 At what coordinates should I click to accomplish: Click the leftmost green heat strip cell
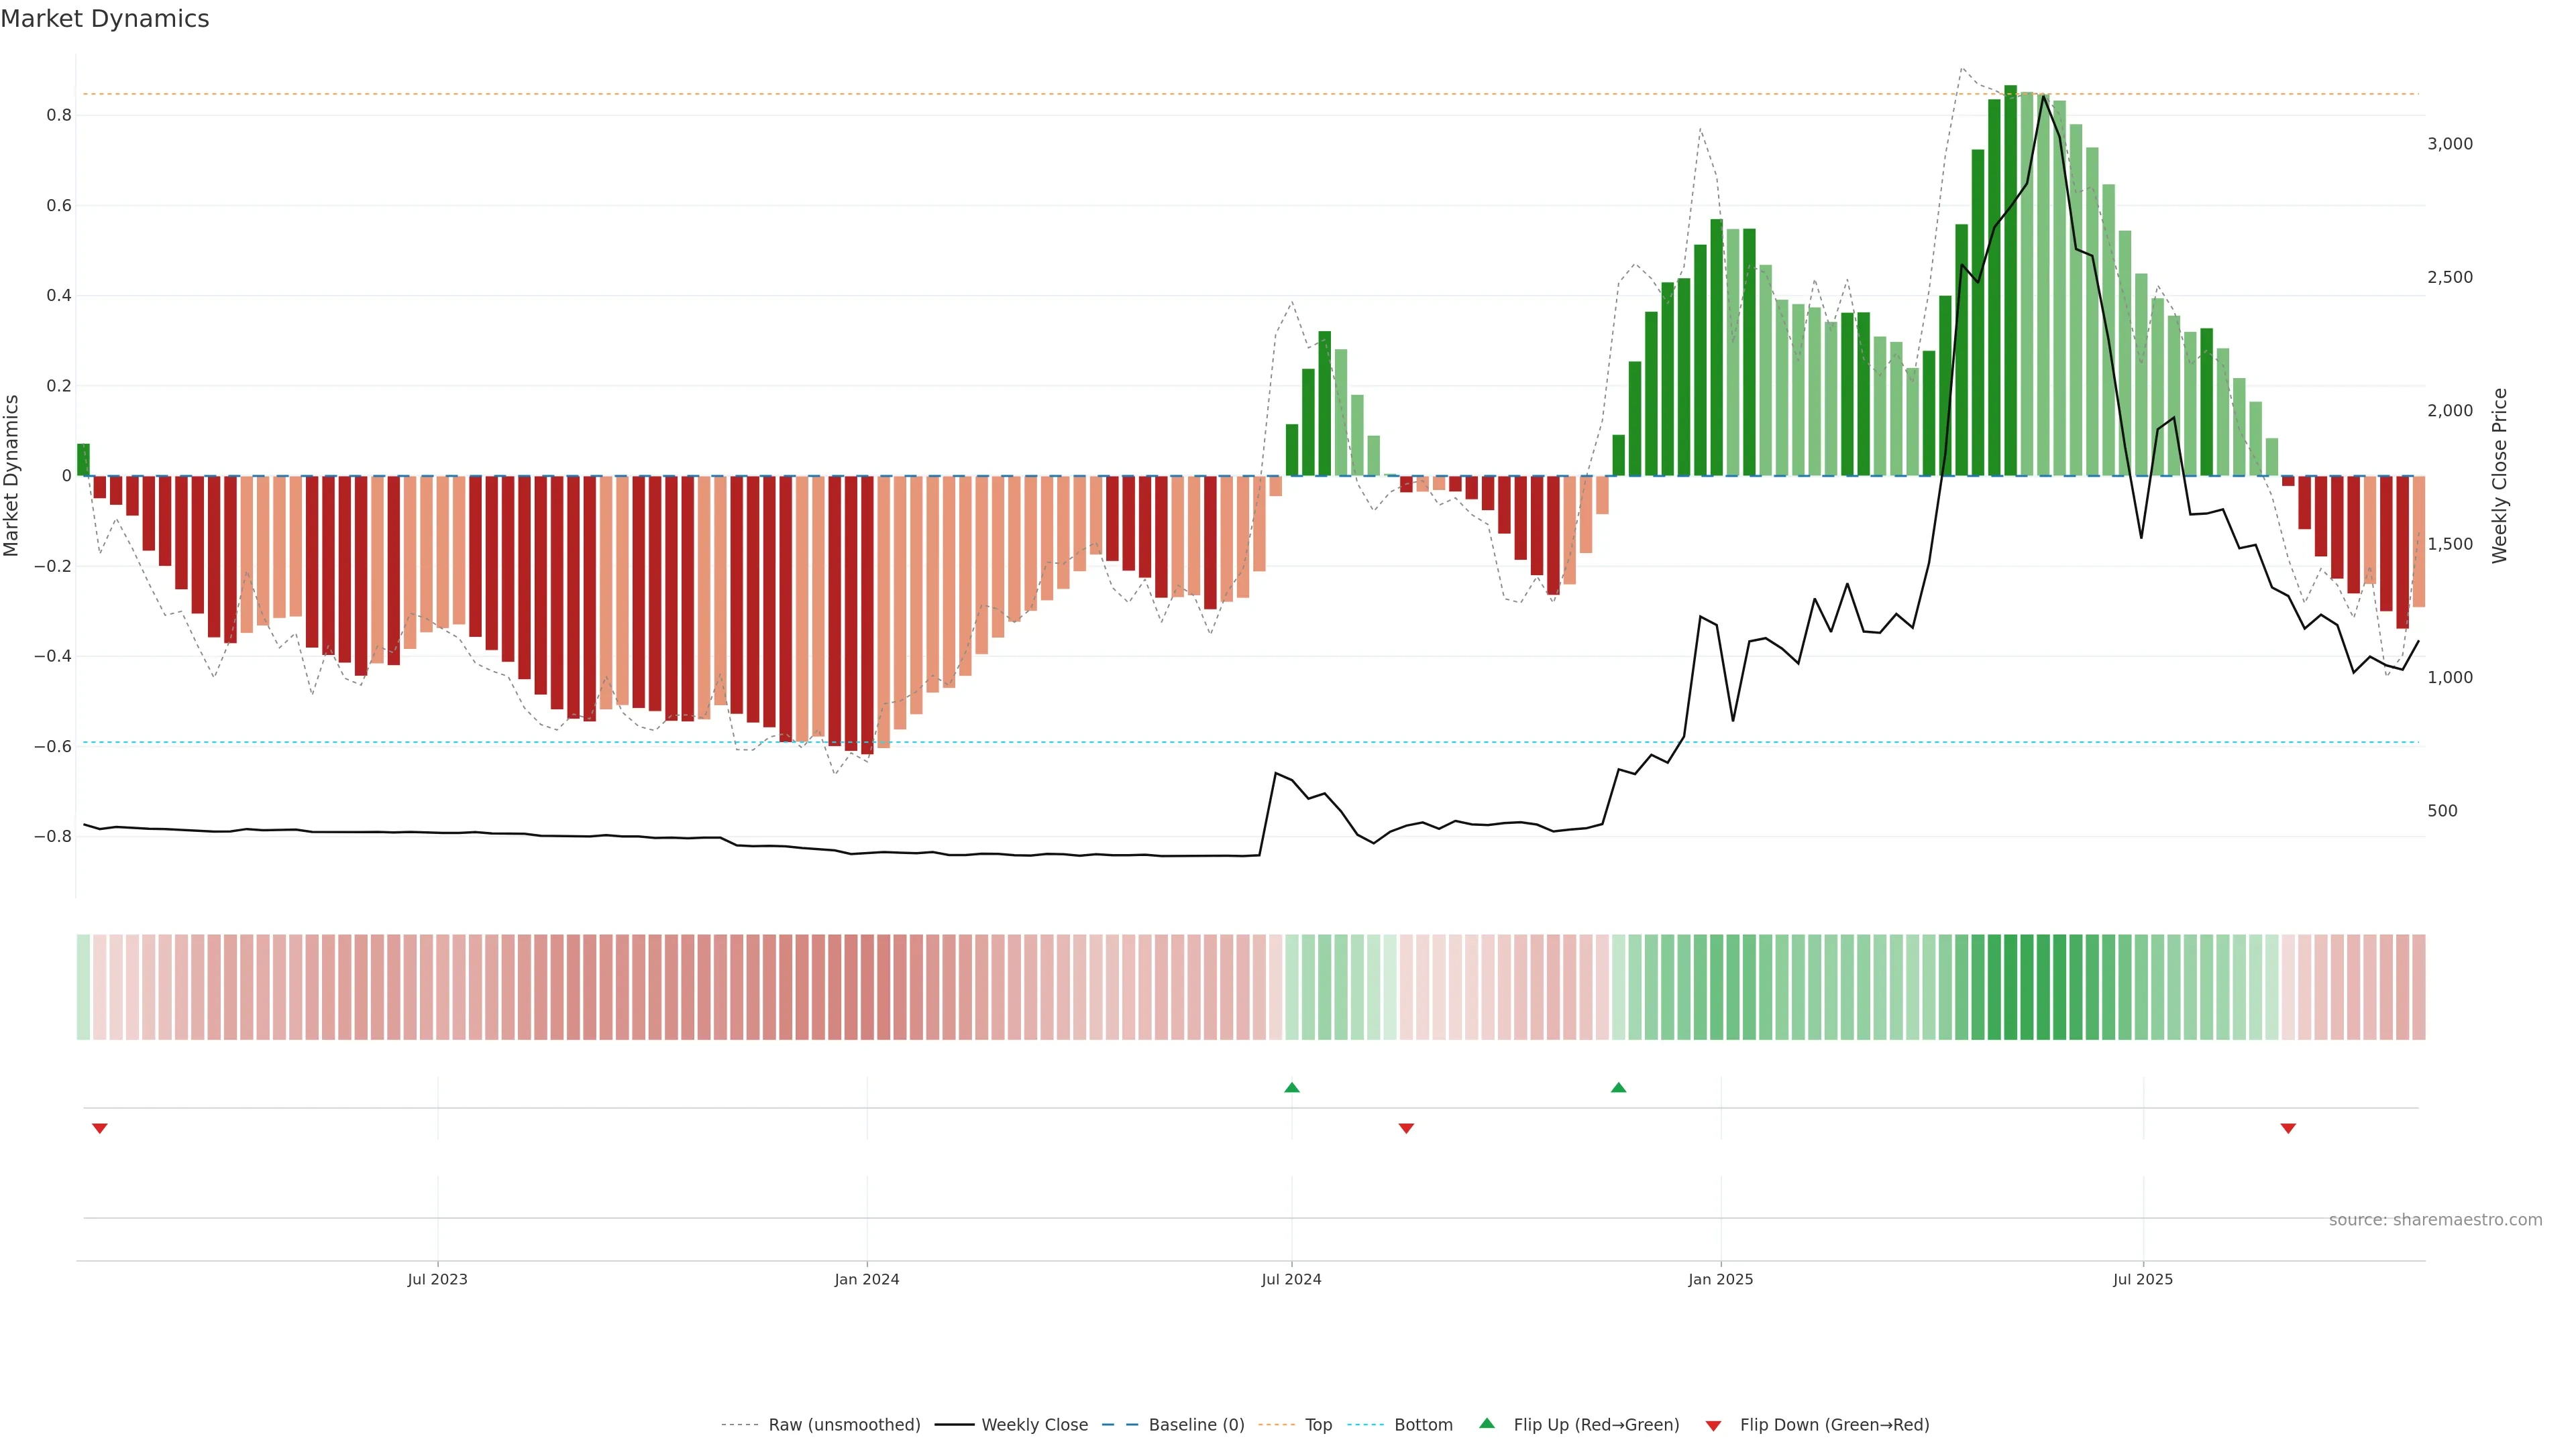click(x=83, y=987)
